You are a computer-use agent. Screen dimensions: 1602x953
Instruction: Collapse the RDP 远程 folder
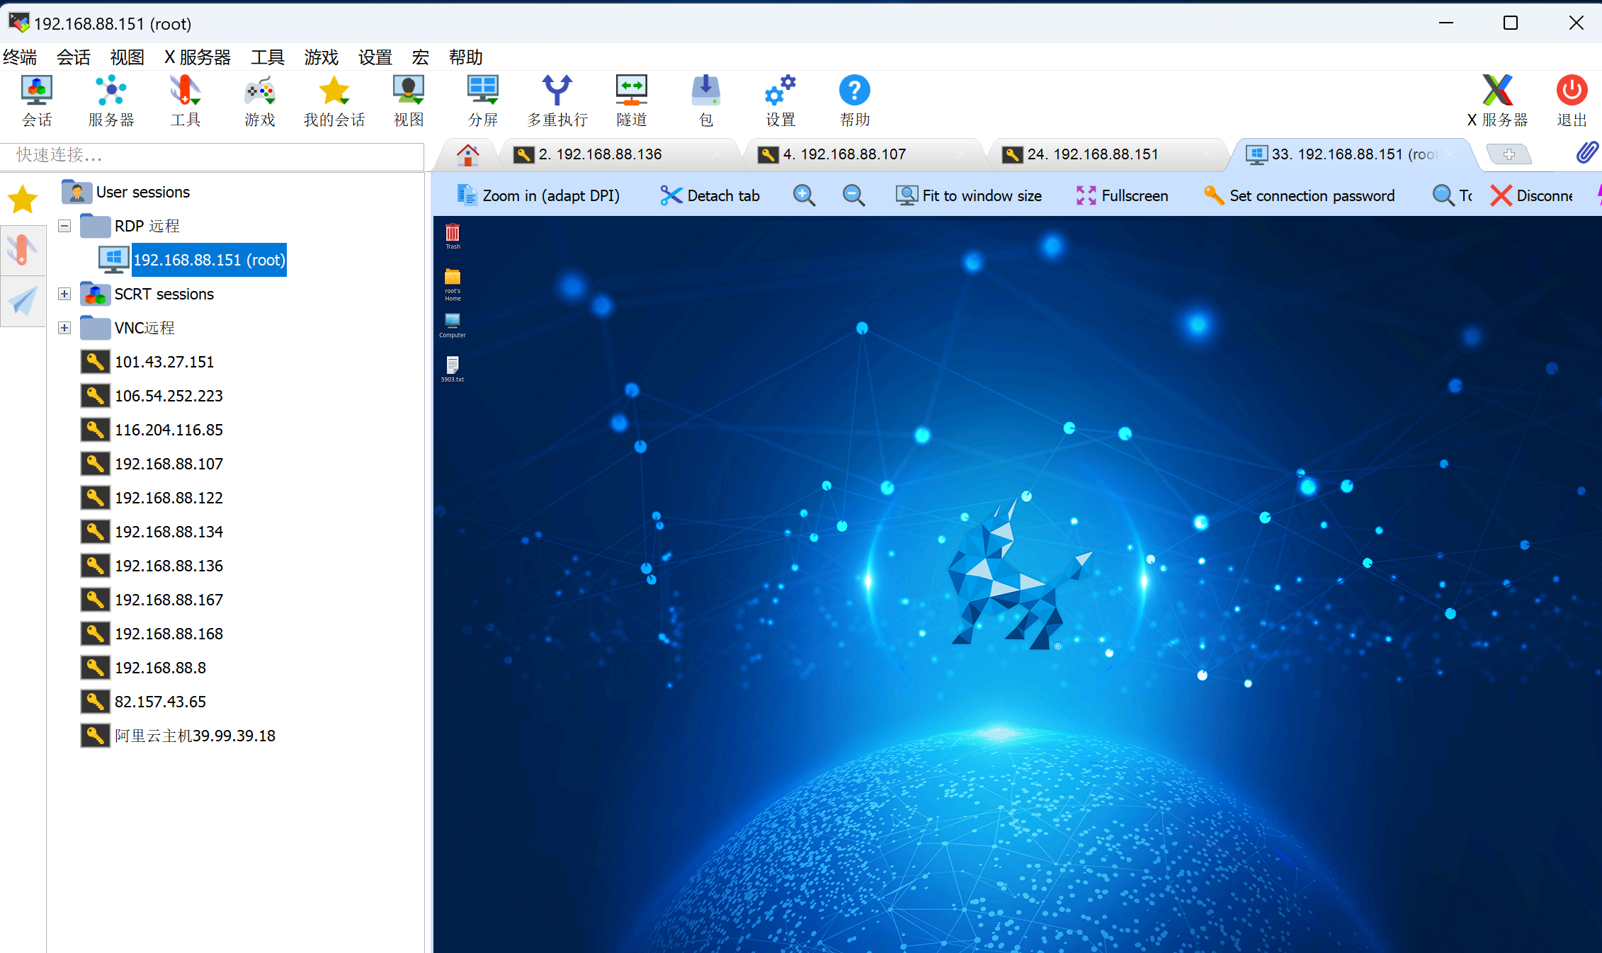64,226
